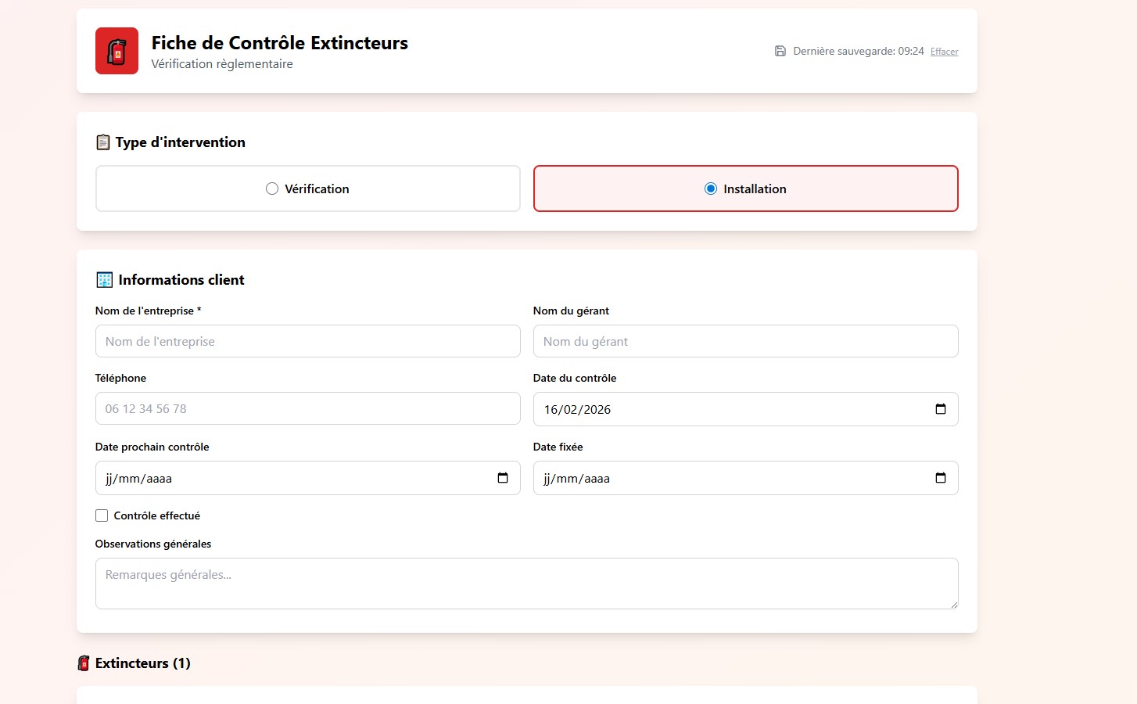
Task: Click inside the Observations générales text area
Action: coord(526,583)
